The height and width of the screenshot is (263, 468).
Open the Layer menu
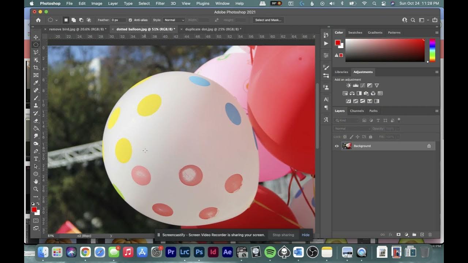click(113, 3)
